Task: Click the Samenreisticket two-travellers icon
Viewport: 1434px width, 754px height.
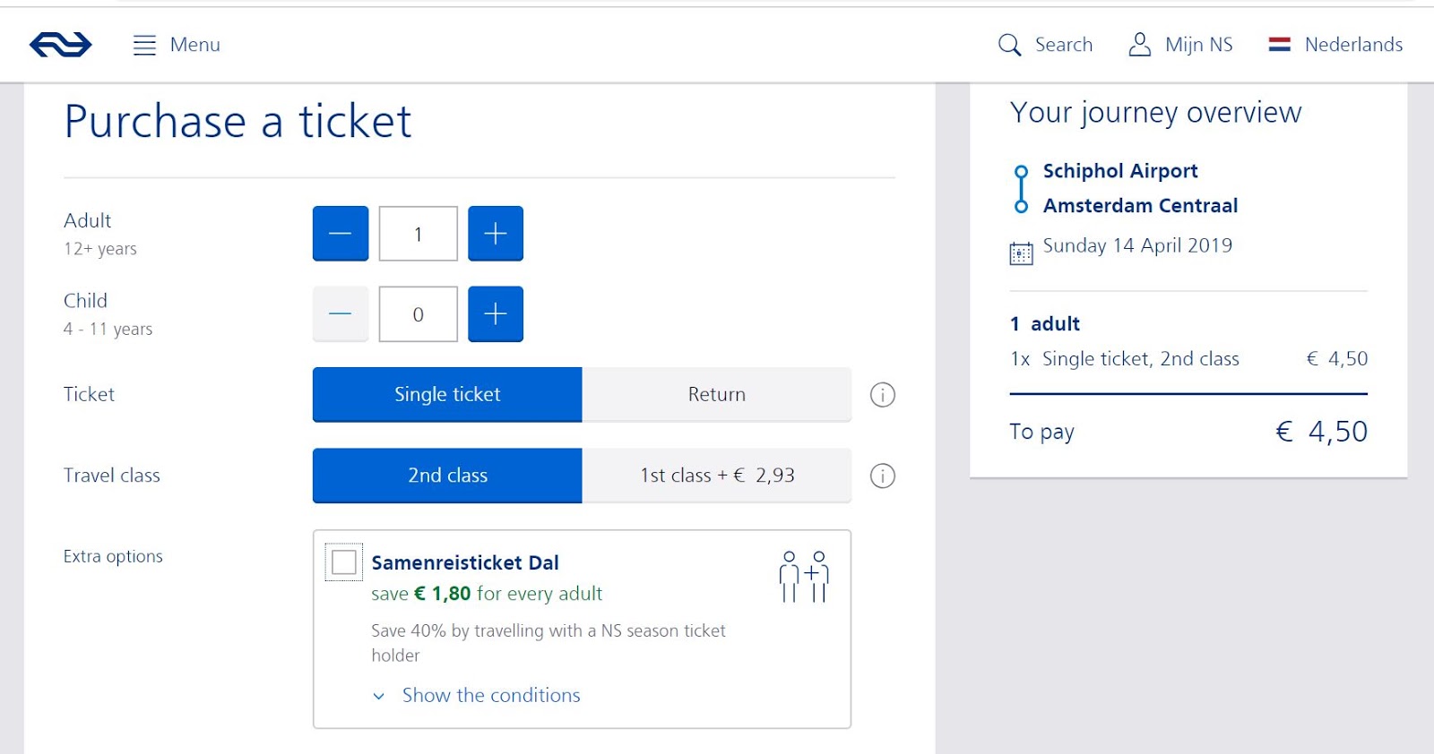Action: click(x=804, y=577)
